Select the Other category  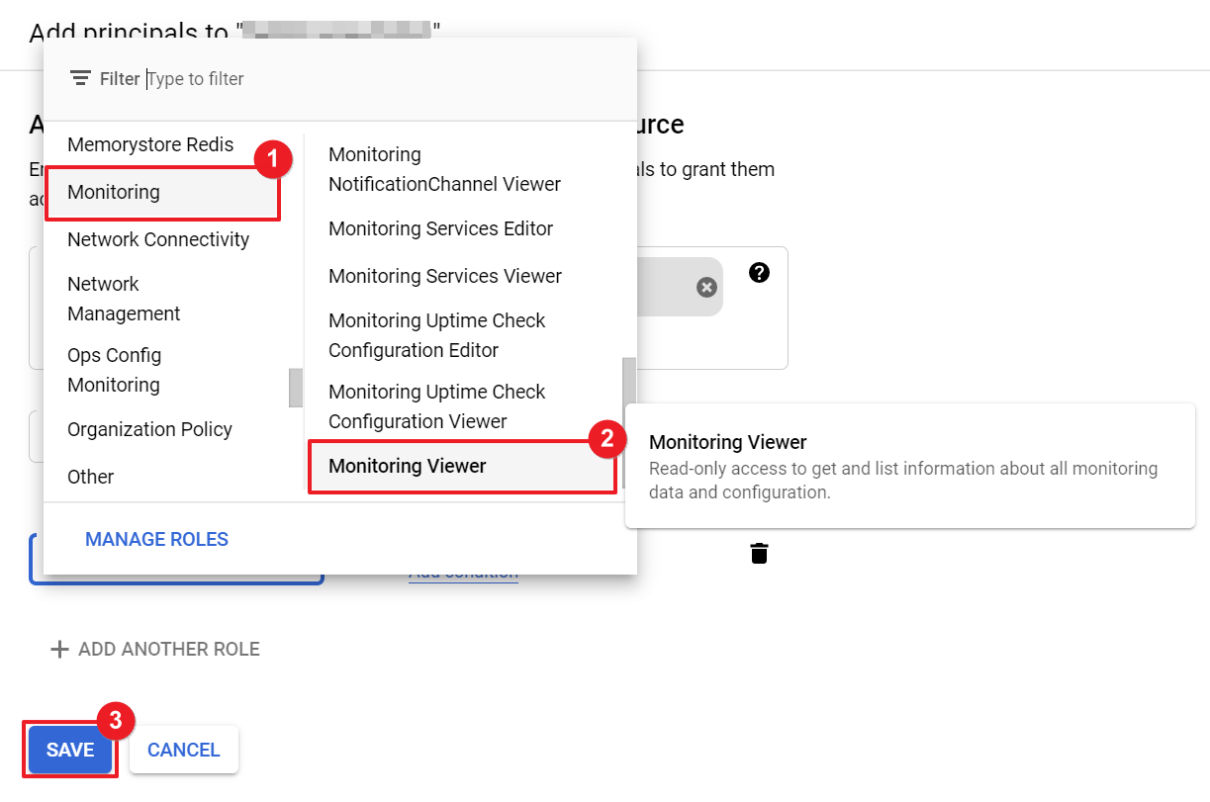[91, 477]
